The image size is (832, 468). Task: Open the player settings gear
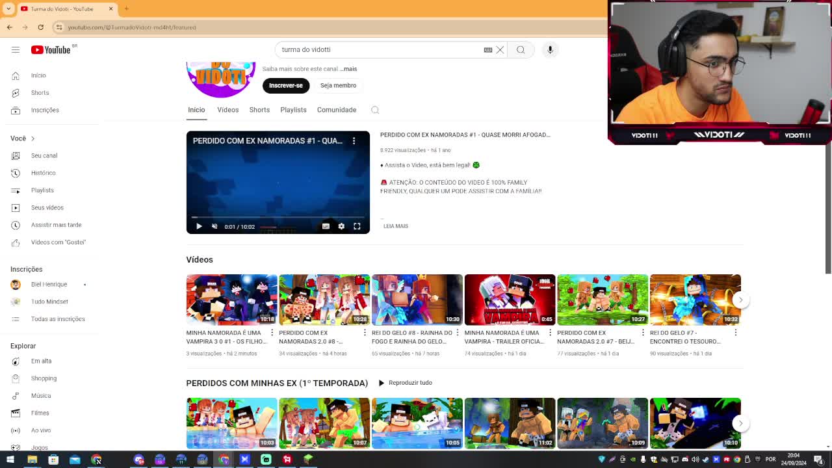pyautogui.click(x=341, y=226)
